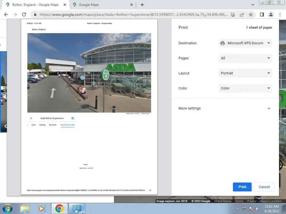Click the blue Print button
The height and width of the screenshot is (214, 286).
click(x=242, y=187)
